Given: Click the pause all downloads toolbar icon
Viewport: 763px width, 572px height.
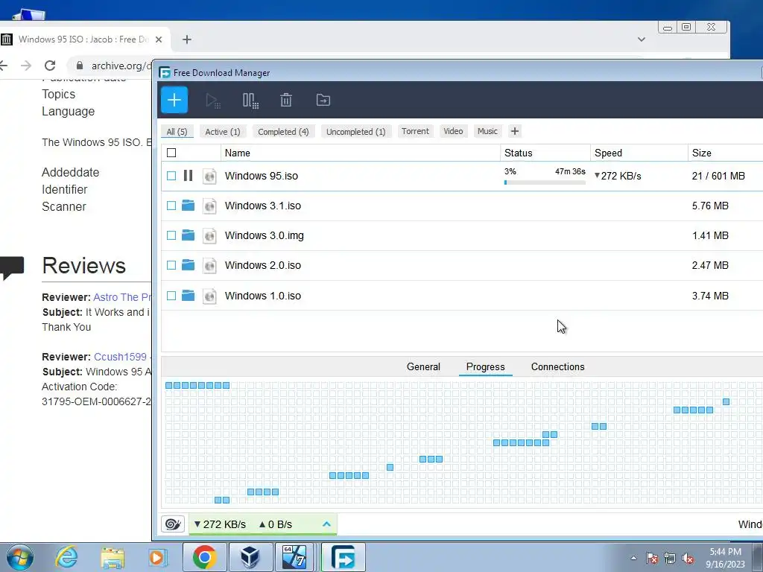Looking at the screenshot, I should point(250,101).
